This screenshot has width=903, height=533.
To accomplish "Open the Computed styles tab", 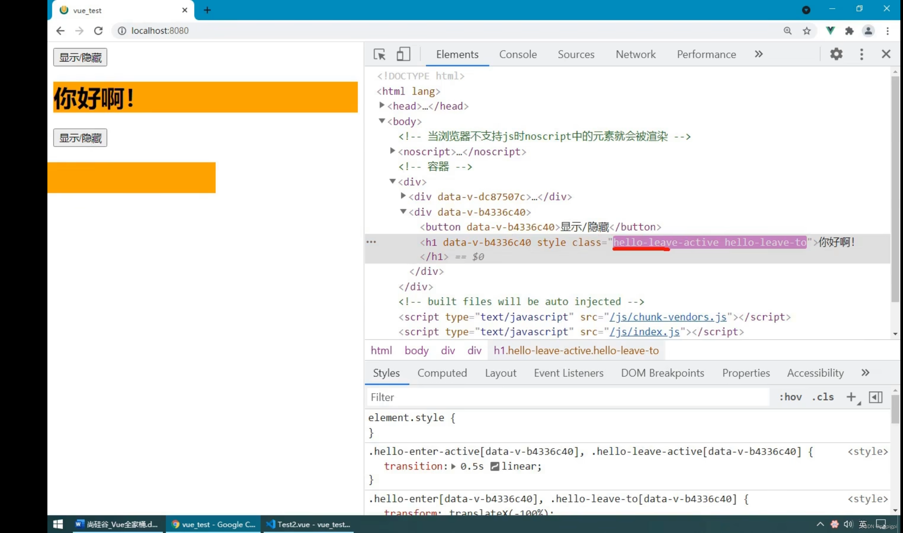I will pos(442,373).
